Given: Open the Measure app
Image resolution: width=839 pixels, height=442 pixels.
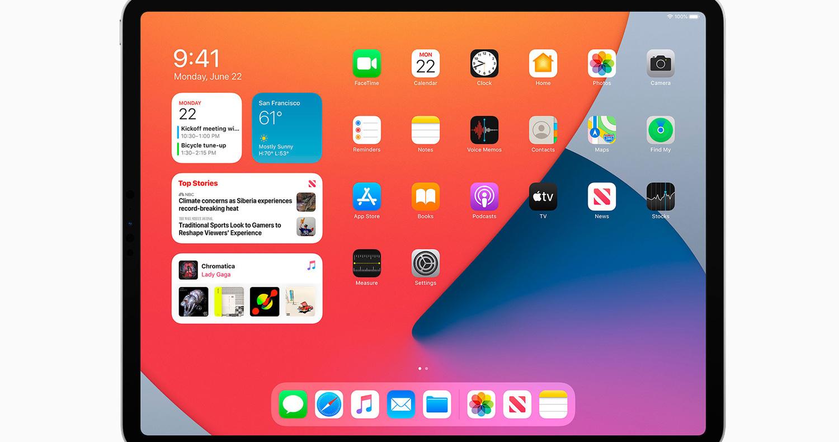Looking at the screenshot, I should (x=366, y=264).
